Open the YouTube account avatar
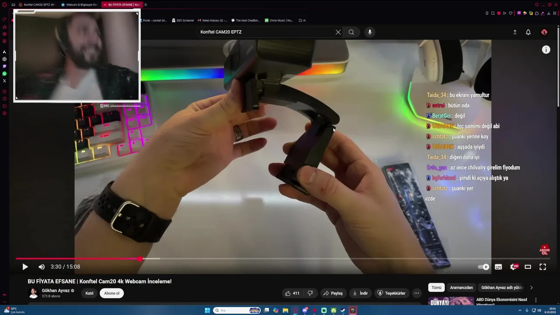Screen dimensions: 560x315 coord(544,32)
